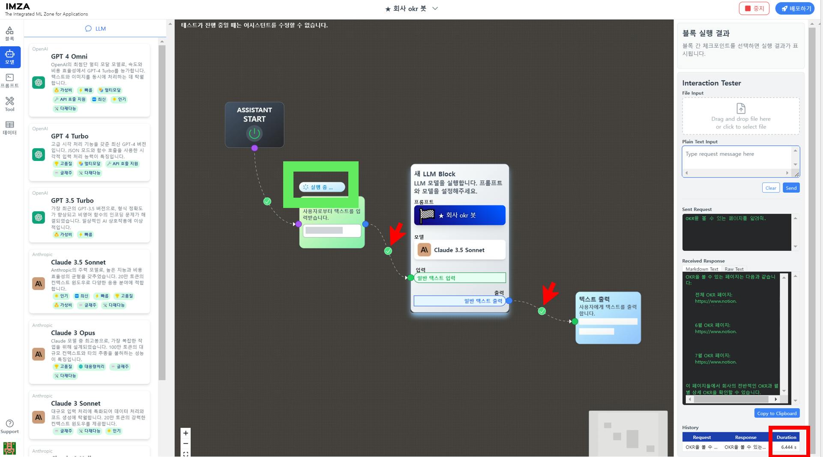
Task: Open the Tool sidebar section
Action: [x=9, y=104]
